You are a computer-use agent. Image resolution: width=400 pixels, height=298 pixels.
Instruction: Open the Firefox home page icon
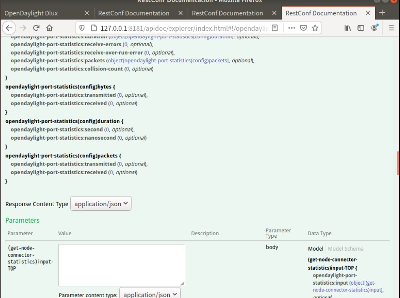point(50,28)
